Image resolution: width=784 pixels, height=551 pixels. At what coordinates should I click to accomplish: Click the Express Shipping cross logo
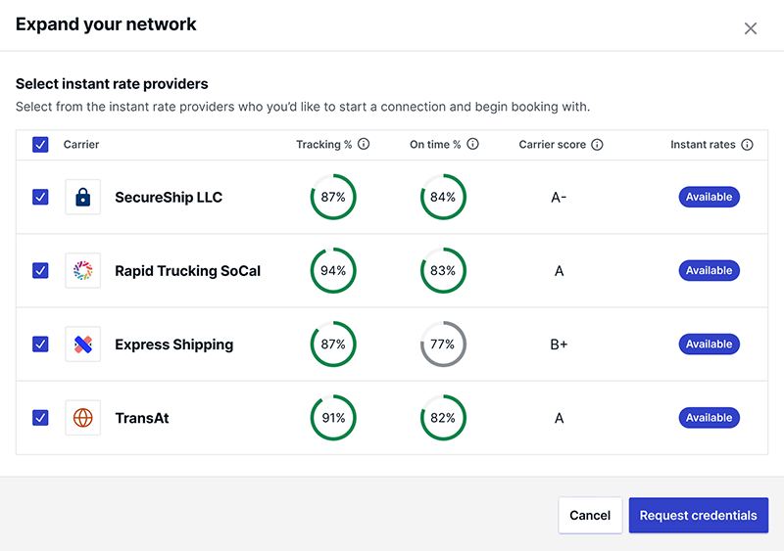(83, 344)
